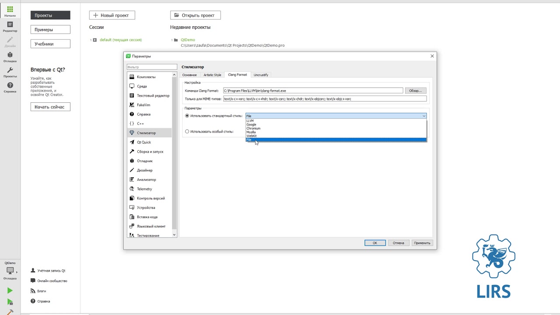Screen dimensions: 560x315
Task: Select the Стилизатор settings category
Action: coord(150,133)
